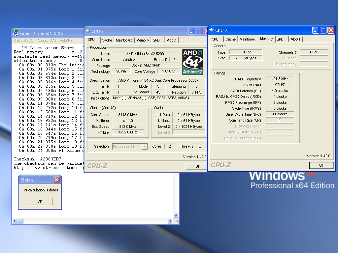Click the Package value Socket AM2 (940)

146,65
